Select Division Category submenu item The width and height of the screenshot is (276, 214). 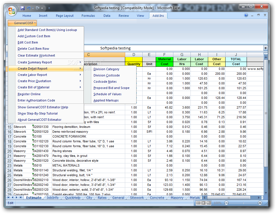(x=106, y=69)
